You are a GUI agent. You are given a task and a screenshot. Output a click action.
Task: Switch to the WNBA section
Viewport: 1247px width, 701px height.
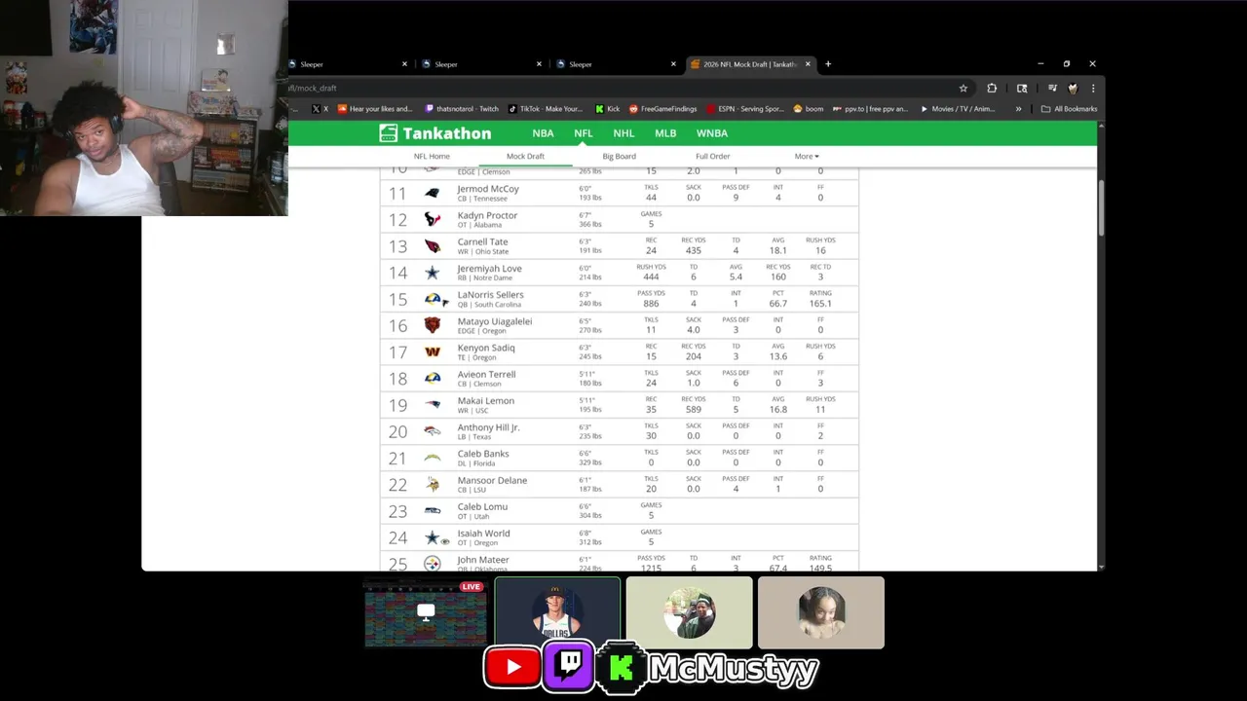[712, 133]
